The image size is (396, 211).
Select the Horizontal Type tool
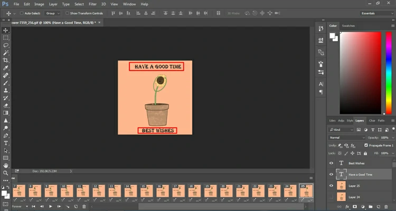[6, 143]
